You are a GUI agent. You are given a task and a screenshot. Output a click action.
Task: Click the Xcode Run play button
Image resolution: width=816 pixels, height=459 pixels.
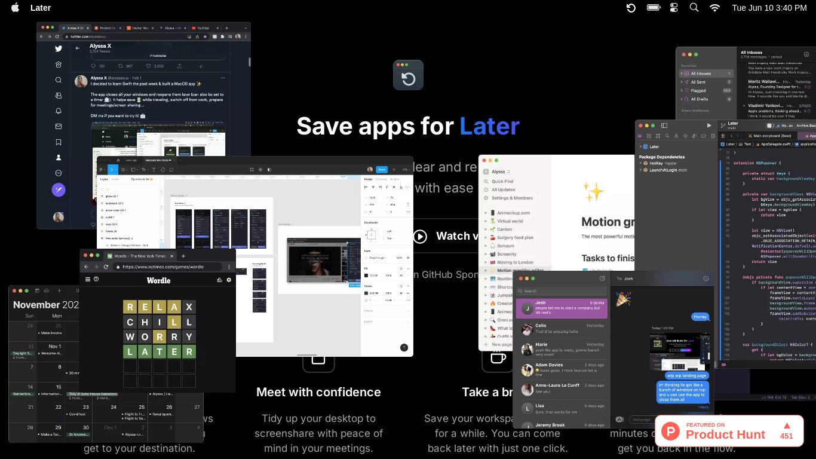click(709, 126)
